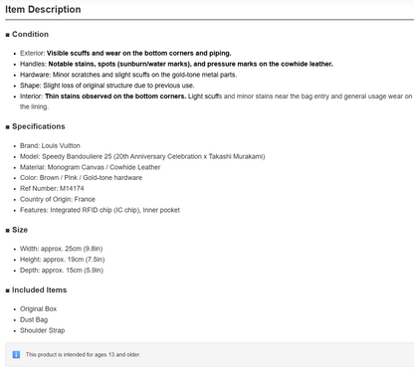Click the Height: approx. 19cm line
This screenshot has height=371, width=414.
point(63,260)
